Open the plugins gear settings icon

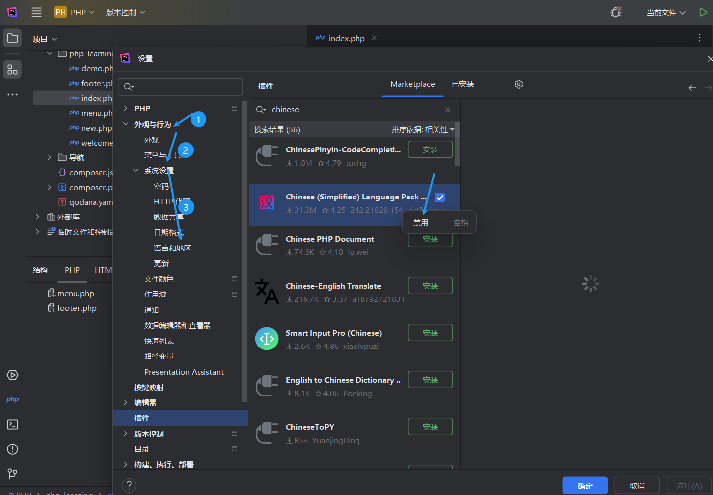(519, 84)
